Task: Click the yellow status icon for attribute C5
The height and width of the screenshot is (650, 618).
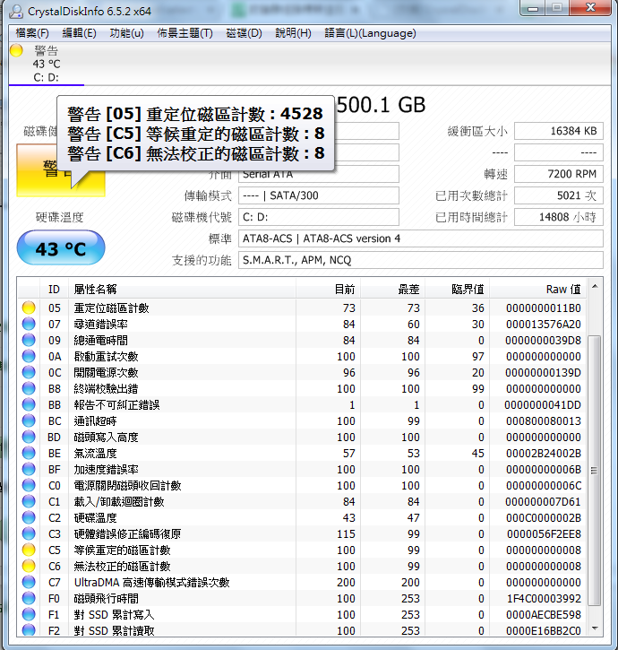Action: click(29, 550)
